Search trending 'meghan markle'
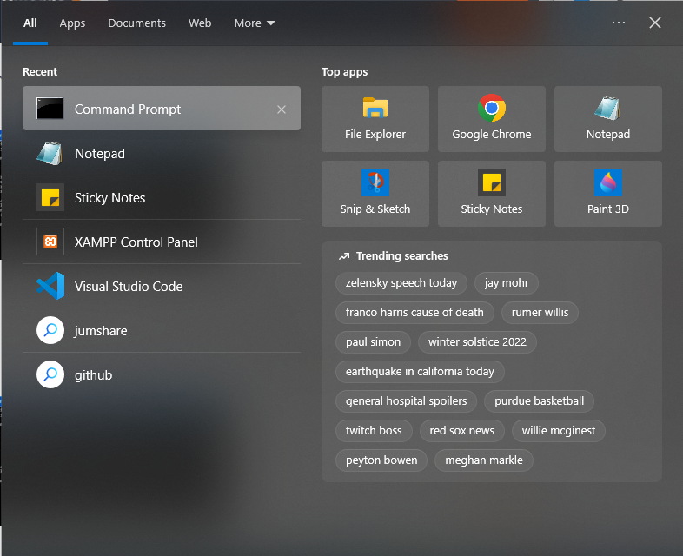This screenshot has height=556, width=683. [483, 460]
